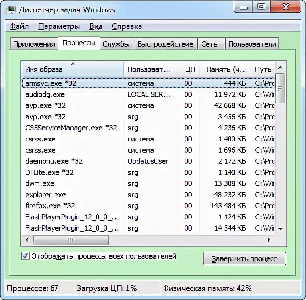Close the Task Manager window

pyautogui.click(x=286, y=7)
